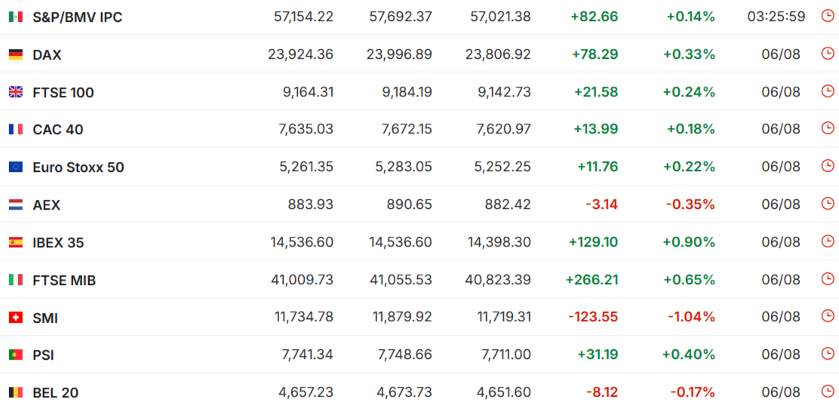Open the DAX index link
This screenshot has width=839, height=405.
(47, 55)
